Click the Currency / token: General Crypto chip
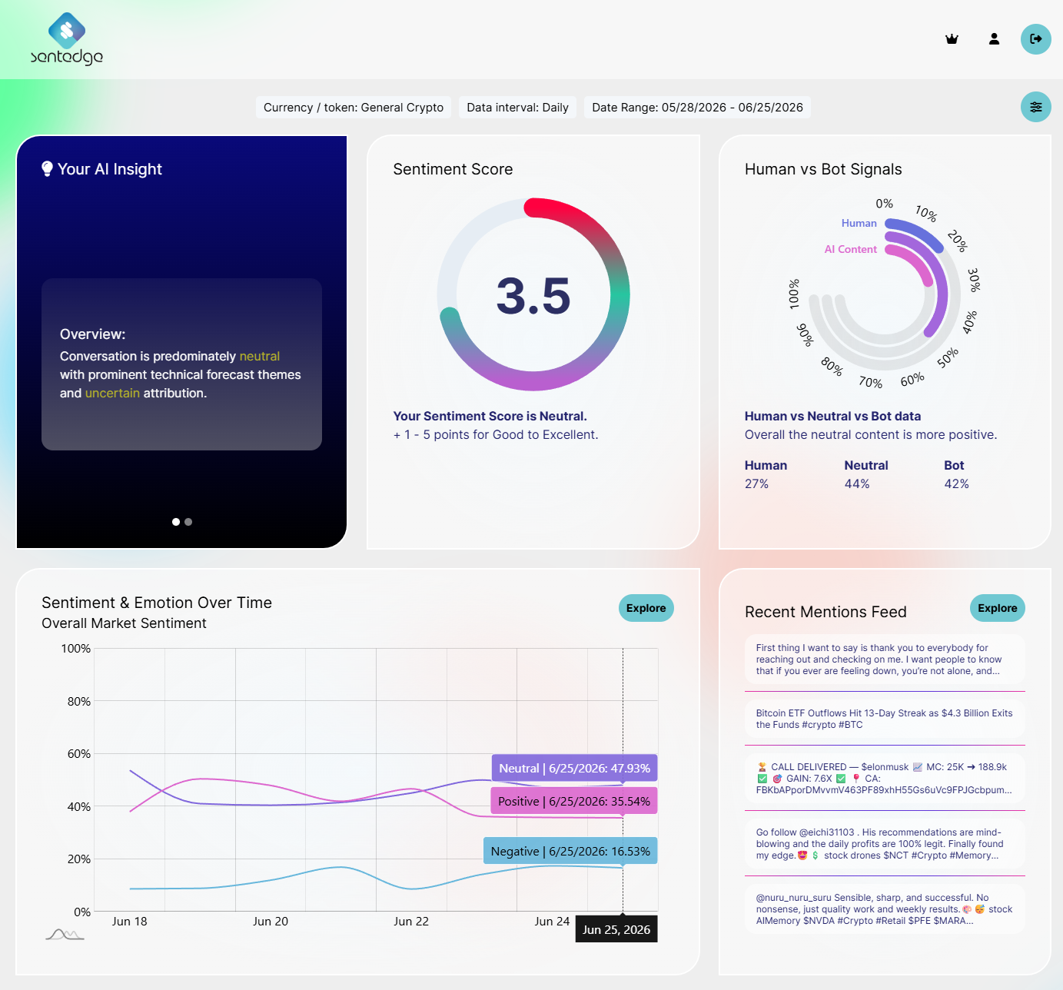 [354, 108]
